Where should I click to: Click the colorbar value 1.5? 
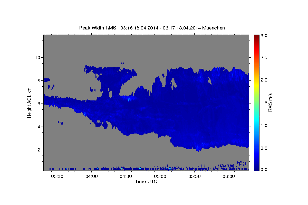264,103
